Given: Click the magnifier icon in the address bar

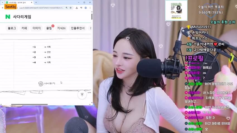Looking at the screenshot, I should coord(67,8).
